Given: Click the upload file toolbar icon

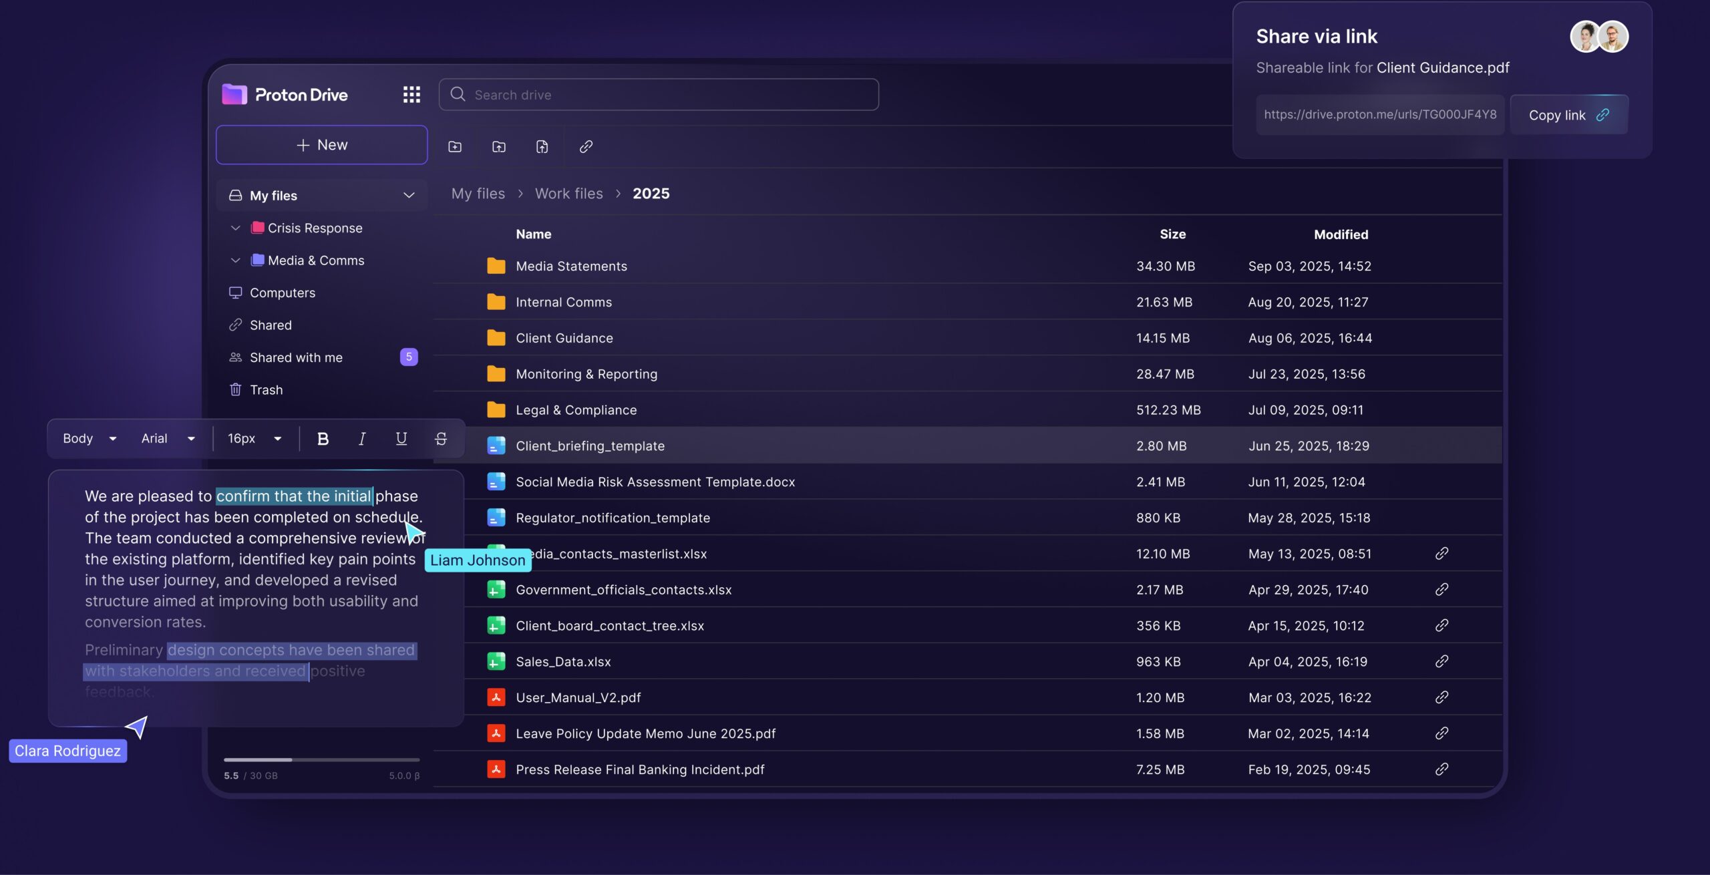Looking at the screenshot, I should pos(542,146).
